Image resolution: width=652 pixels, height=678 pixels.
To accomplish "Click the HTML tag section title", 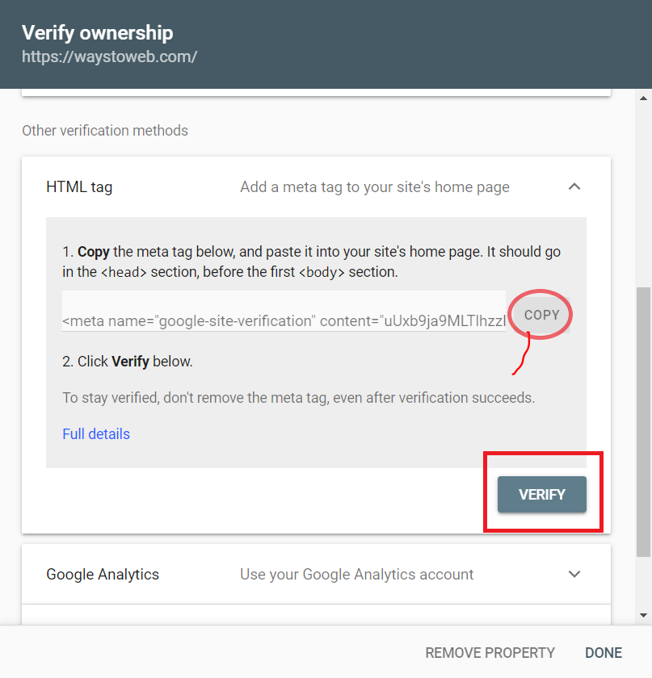I will tap(79, 186).
